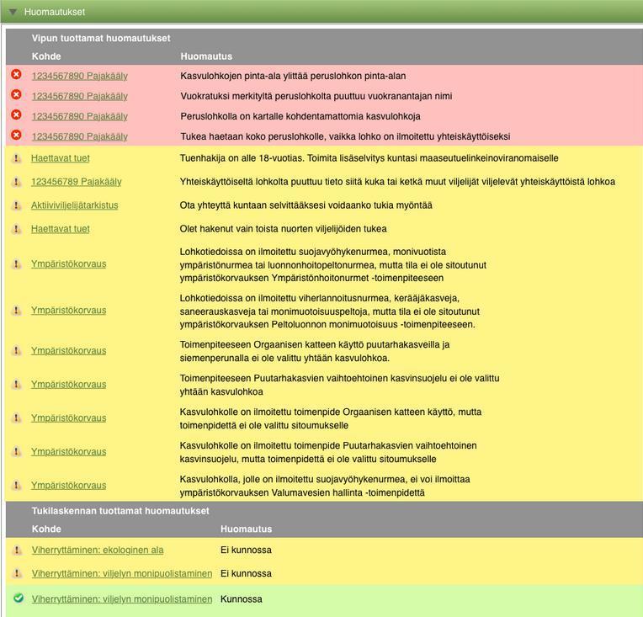The width and height of the screenshot is (643, 617).
Task: Click the warning icon beside 'Toimenpiteeseen Puutarhakasvien vaihtoehtoinen'
Action: tap(16, 385)
